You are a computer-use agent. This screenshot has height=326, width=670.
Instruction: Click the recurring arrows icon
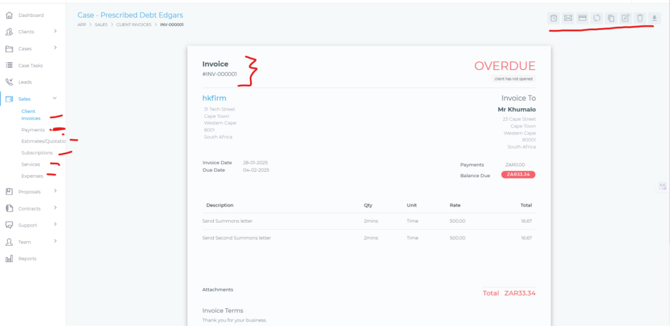(x=597, y=18)
